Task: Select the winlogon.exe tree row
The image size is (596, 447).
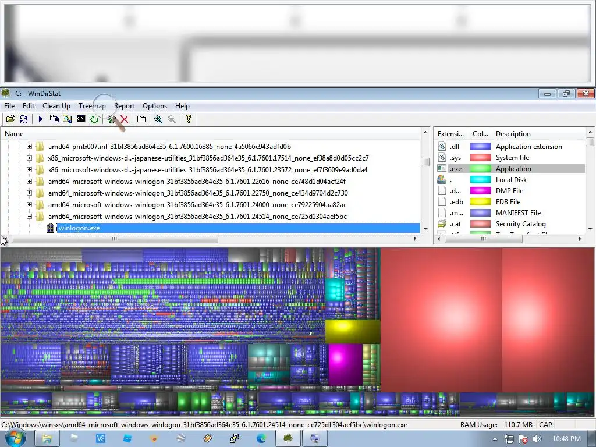Action: pyautogui.click(x=238, y=228)
